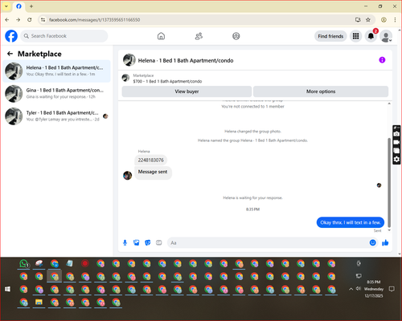
Task: Click Helena's avatar beside Message sent
Action: click(x=128, y=176)
